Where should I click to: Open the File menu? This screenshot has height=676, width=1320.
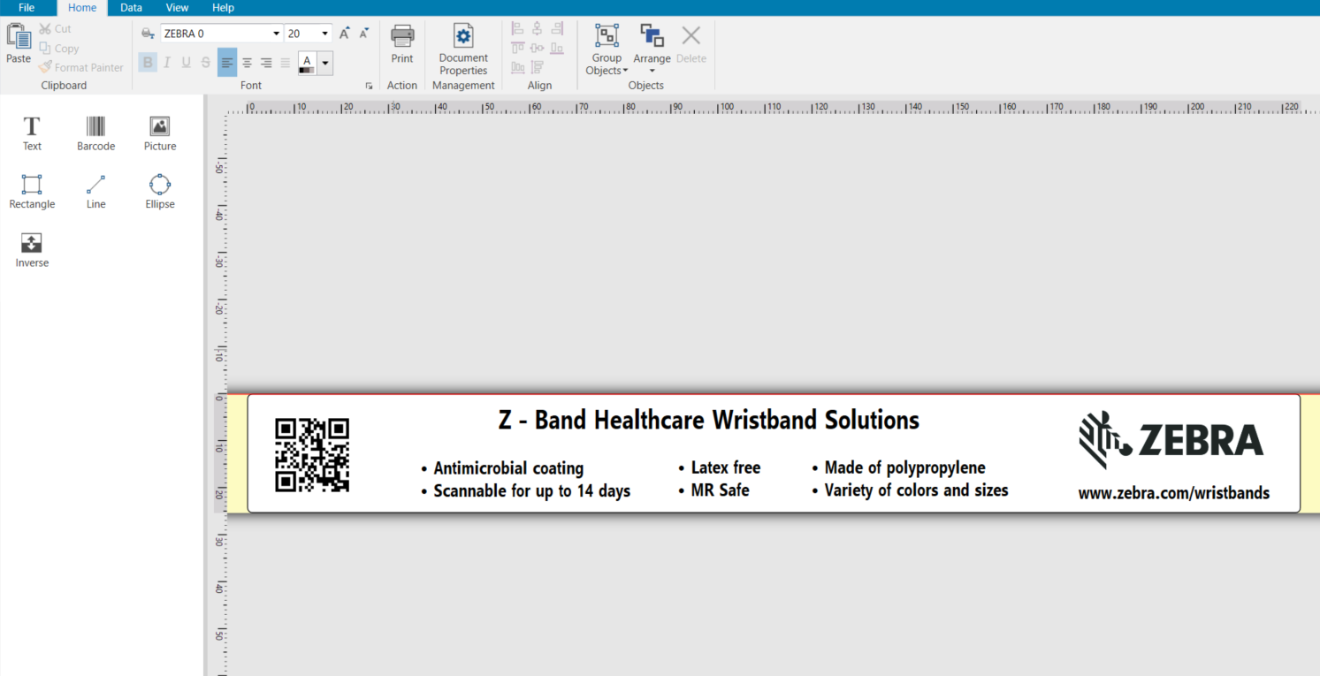coord(26,8)
